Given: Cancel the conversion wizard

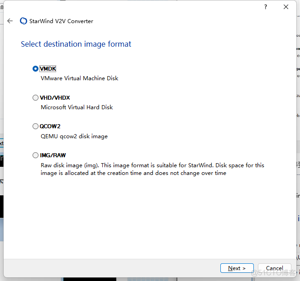Looking at the screenshot, I should [x=275, y=268].
